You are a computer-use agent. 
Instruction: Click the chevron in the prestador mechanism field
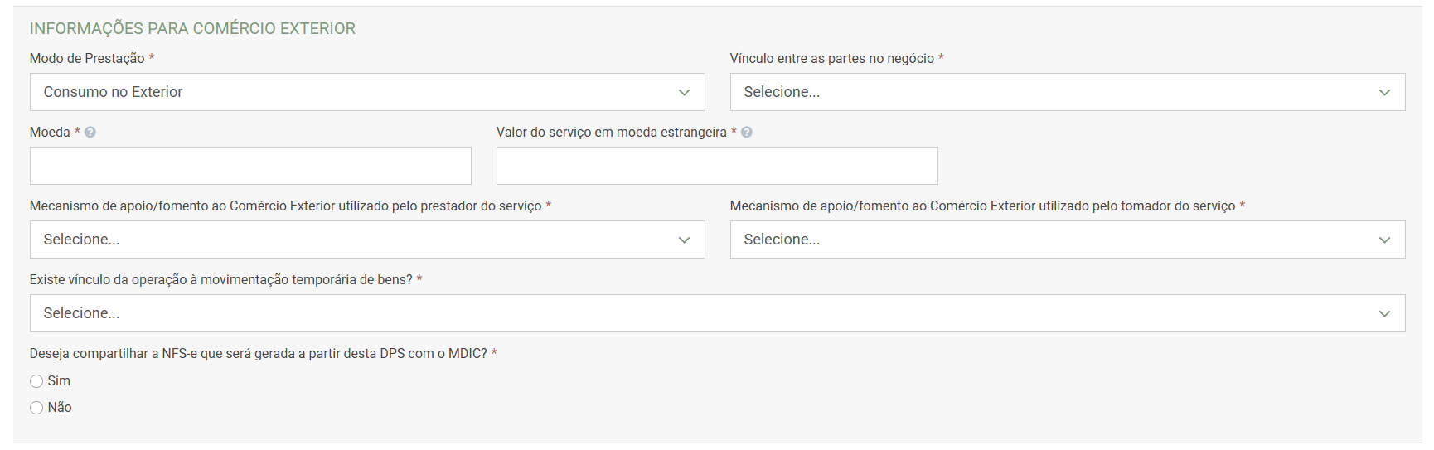tap(684, 240)
